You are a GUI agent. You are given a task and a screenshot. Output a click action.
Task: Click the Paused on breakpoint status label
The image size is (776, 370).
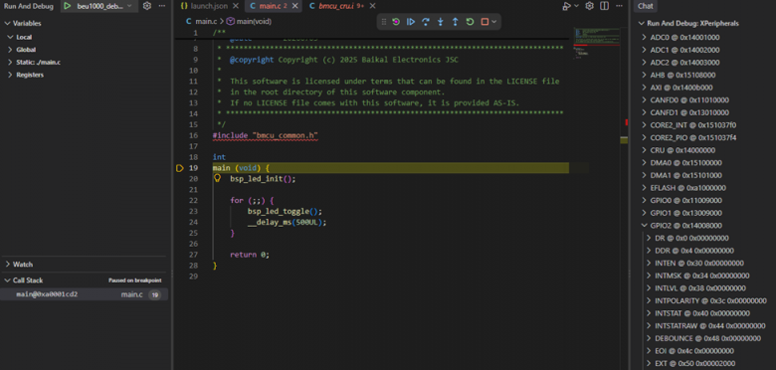pos(135,280)
